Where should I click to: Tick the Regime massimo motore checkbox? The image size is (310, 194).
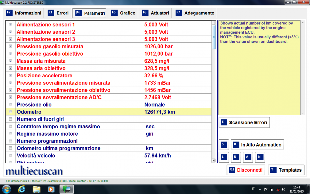click(x=11, y=134)
